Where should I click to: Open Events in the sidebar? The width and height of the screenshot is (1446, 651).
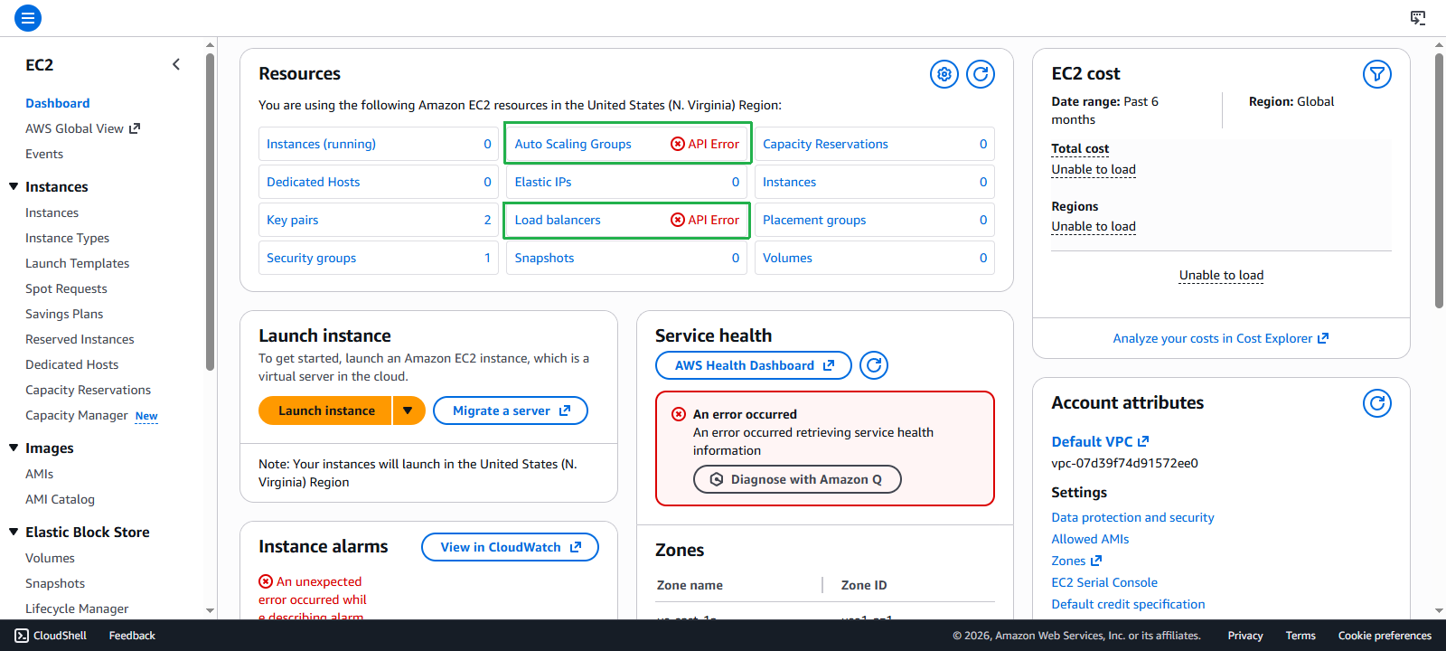pyautogui.click(x=44, y=154)
